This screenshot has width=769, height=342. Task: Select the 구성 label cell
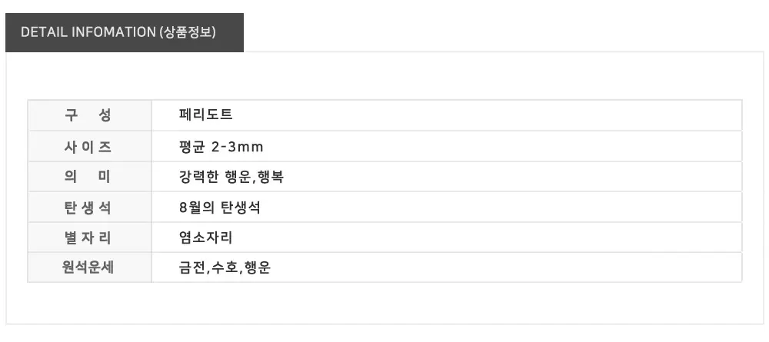click(x=89, y=115)
